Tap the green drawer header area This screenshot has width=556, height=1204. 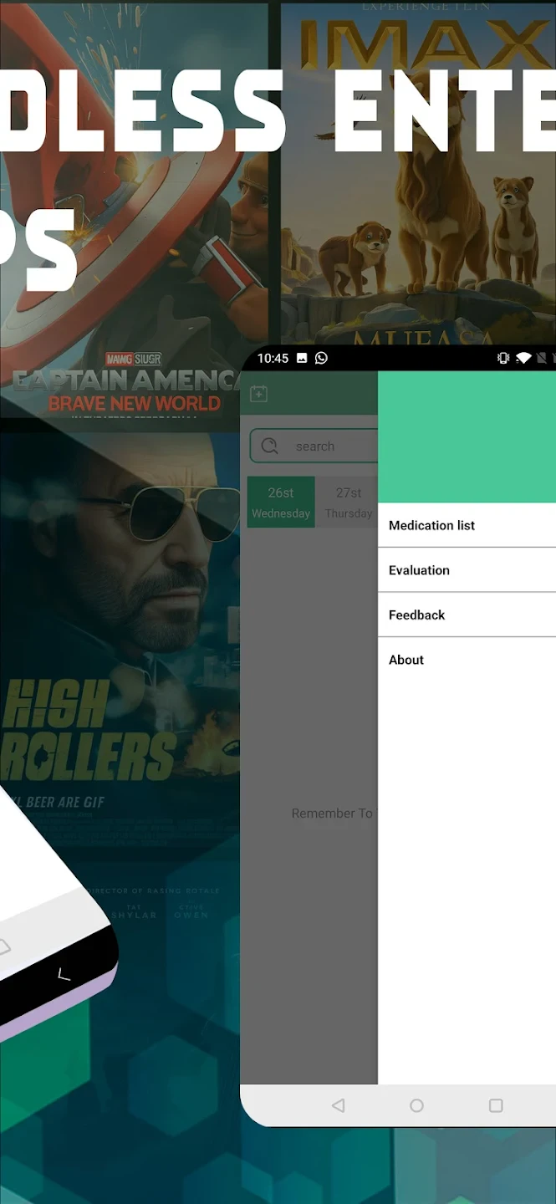tap(467, 436)
